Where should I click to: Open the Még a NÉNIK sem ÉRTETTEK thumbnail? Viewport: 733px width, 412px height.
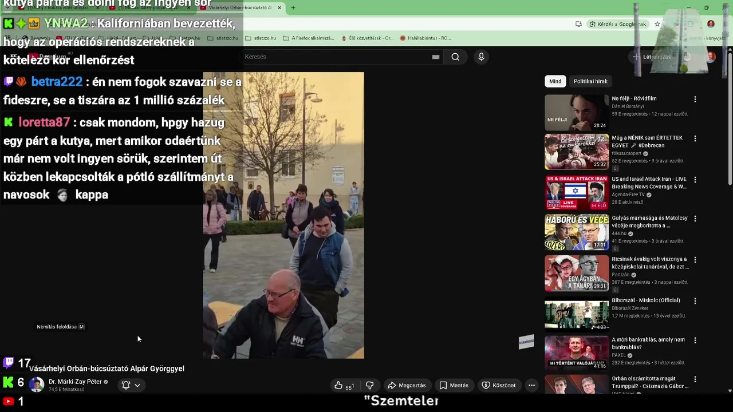[x=577, y=152]
